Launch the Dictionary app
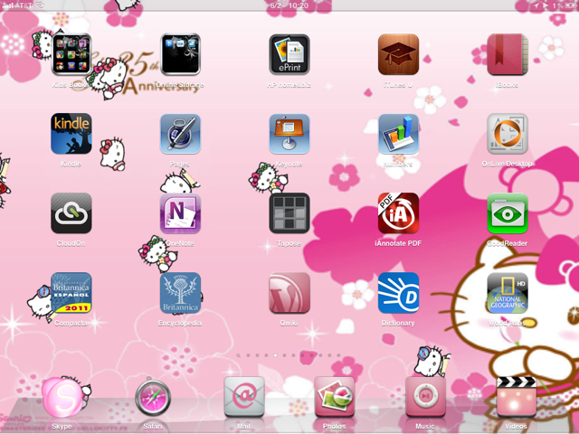The width and height of the screenshot is (579, 434). (x=398, y=293)
